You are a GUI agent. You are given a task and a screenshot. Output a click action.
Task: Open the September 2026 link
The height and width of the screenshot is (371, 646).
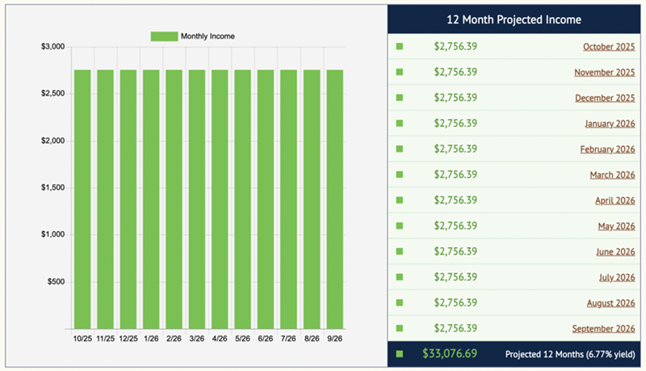click(x=604, y=328)
